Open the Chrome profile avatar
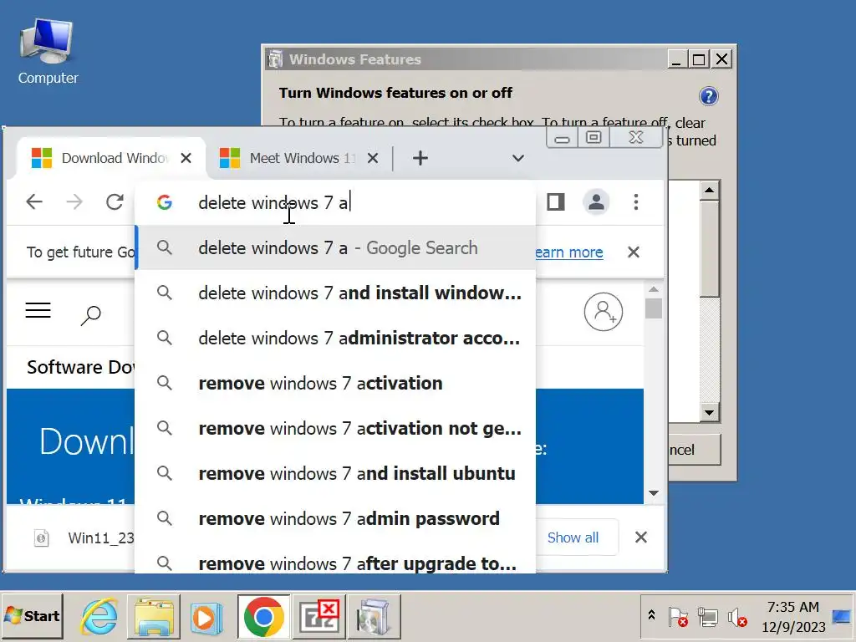Image resolution: width=856 pixels, height=642 pixels. 596,202
